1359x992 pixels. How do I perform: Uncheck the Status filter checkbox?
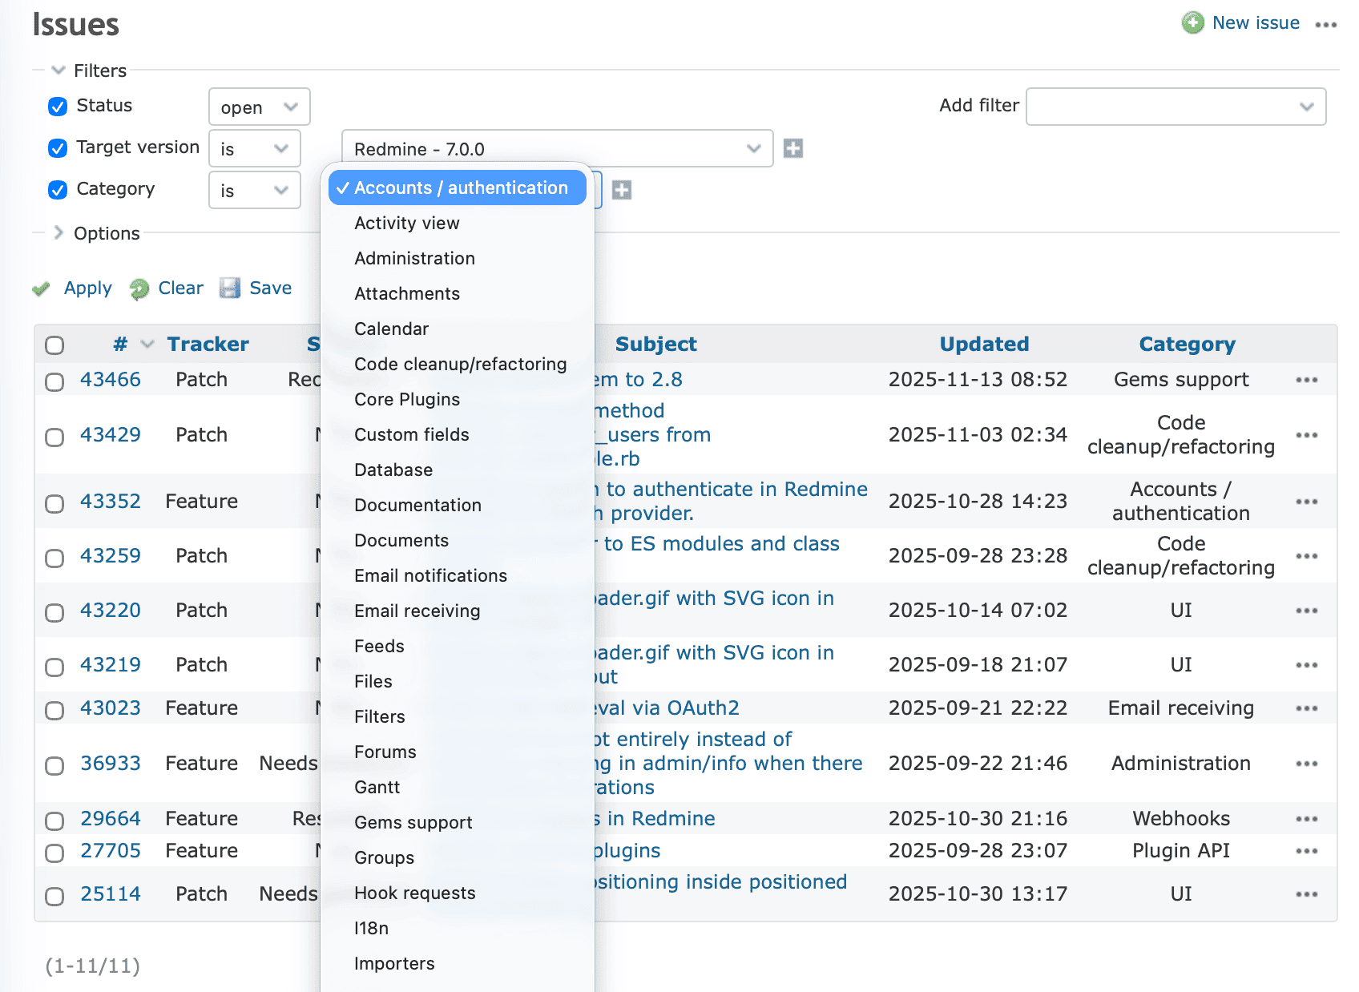(x=58, y=106)
